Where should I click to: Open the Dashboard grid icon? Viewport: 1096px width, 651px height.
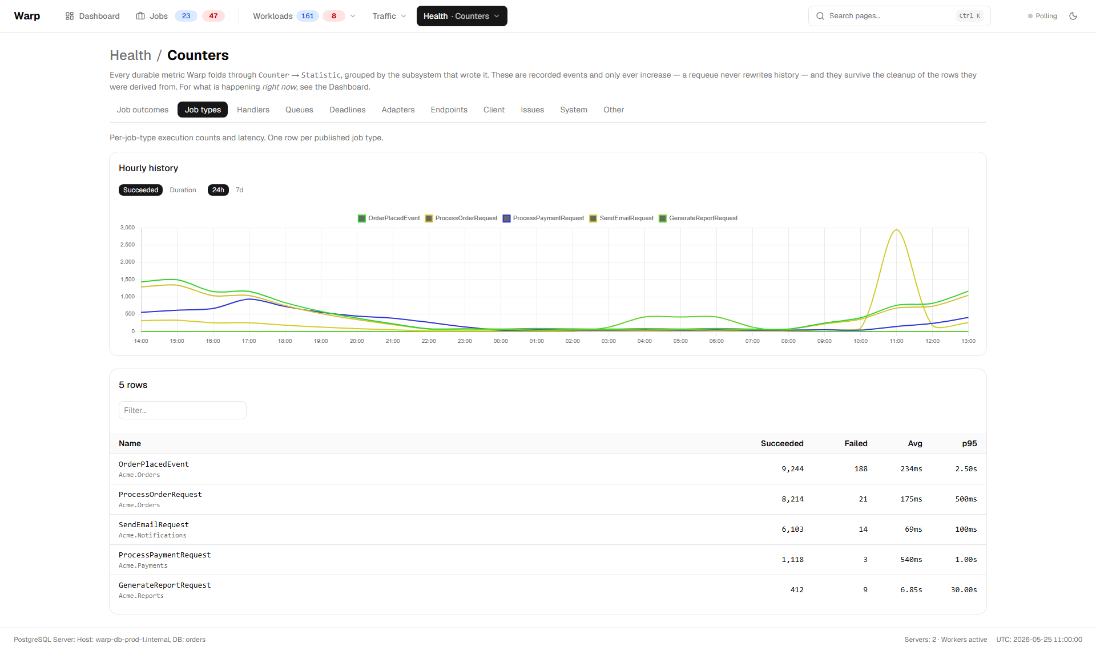[70, 16]
